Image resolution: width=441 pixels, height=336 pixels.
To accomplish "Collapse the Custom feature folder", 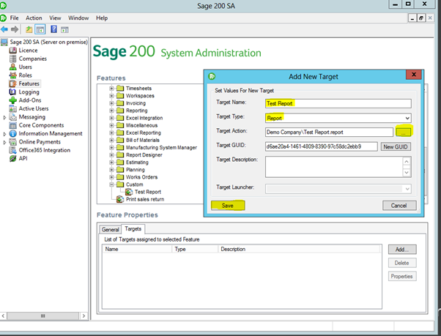I will click(x=111, y=184).
